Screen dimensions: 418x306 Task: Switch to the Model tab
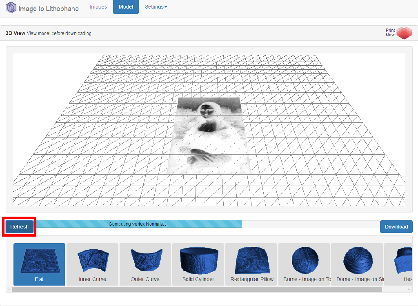click(126, 7)
